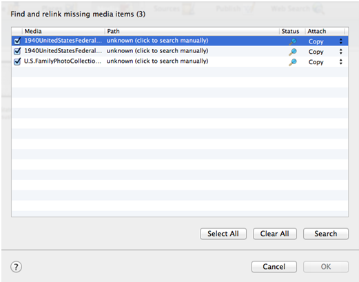The image size is (359, 282).
Task: Uncheck the U.S.FamilyPhotoCollection item checkbox
Action: (17, 61)
